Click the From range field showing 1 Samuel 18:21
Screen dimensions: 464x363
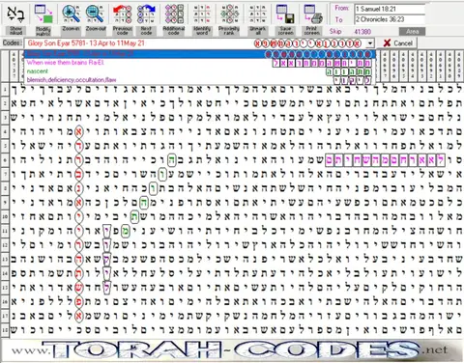coord(390,9)
